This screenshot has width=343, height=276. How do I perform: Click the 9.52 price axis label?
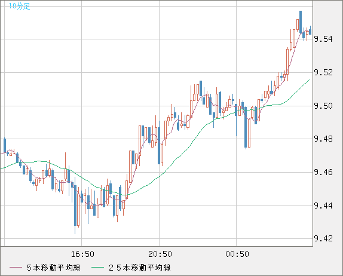pyautogui.click(x=323, y=72)
